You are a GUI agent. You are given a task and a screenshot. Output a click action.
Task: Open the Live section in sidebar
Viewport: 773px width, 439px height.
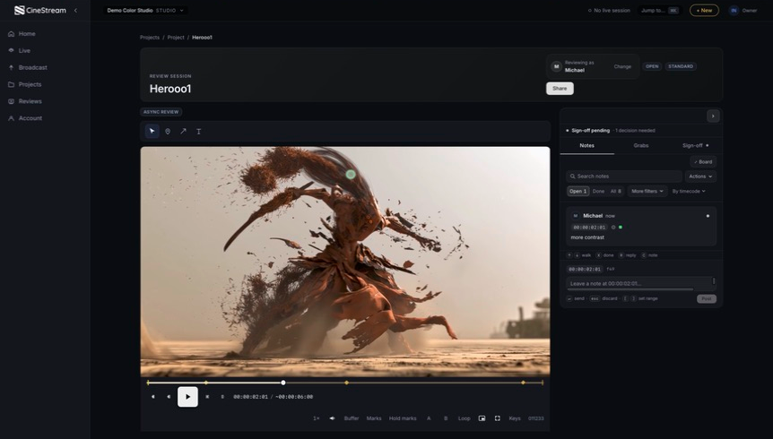click(x=20, y=51)
